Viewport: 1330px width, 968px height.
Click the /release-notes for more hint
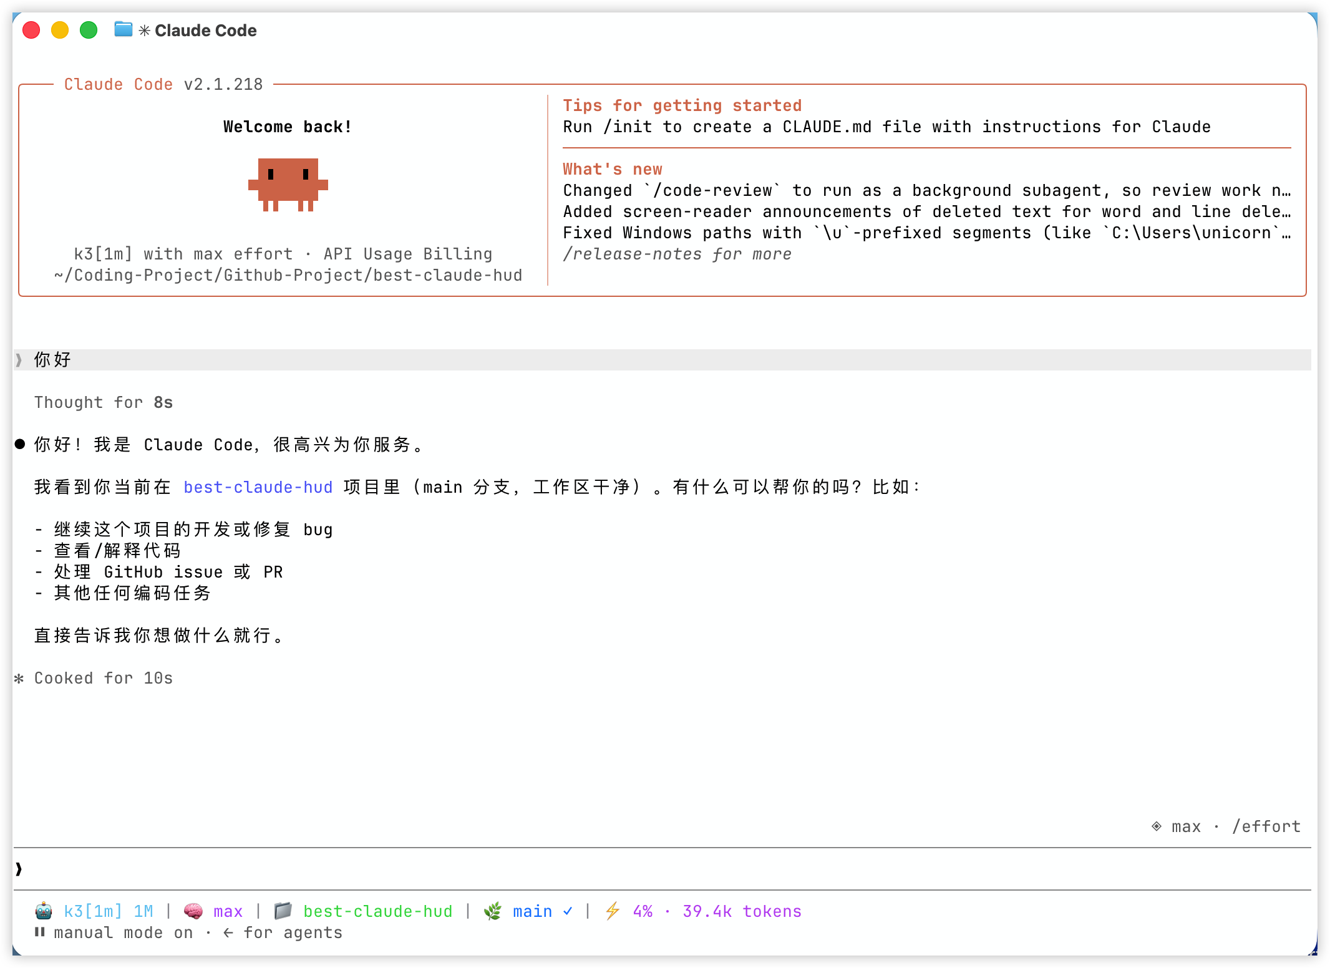tap(677, 254)
